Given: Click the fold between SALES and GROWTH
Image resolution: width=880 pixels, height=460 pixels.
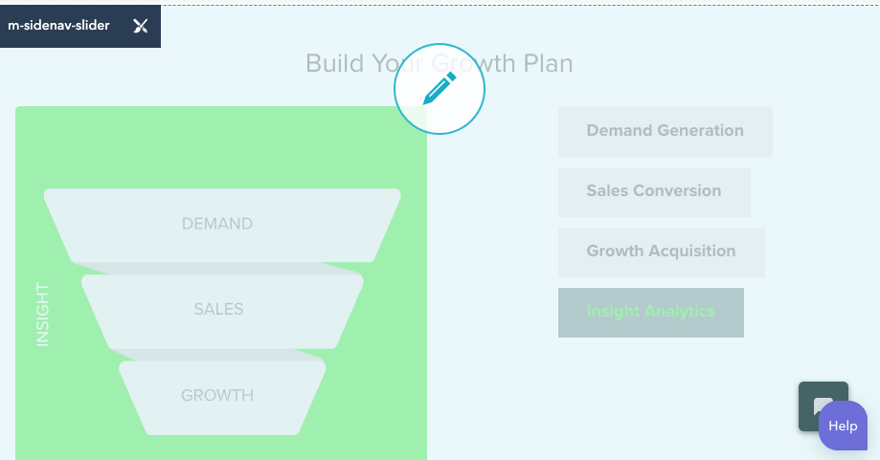Looking at the screenshot, I should point(219,355).
